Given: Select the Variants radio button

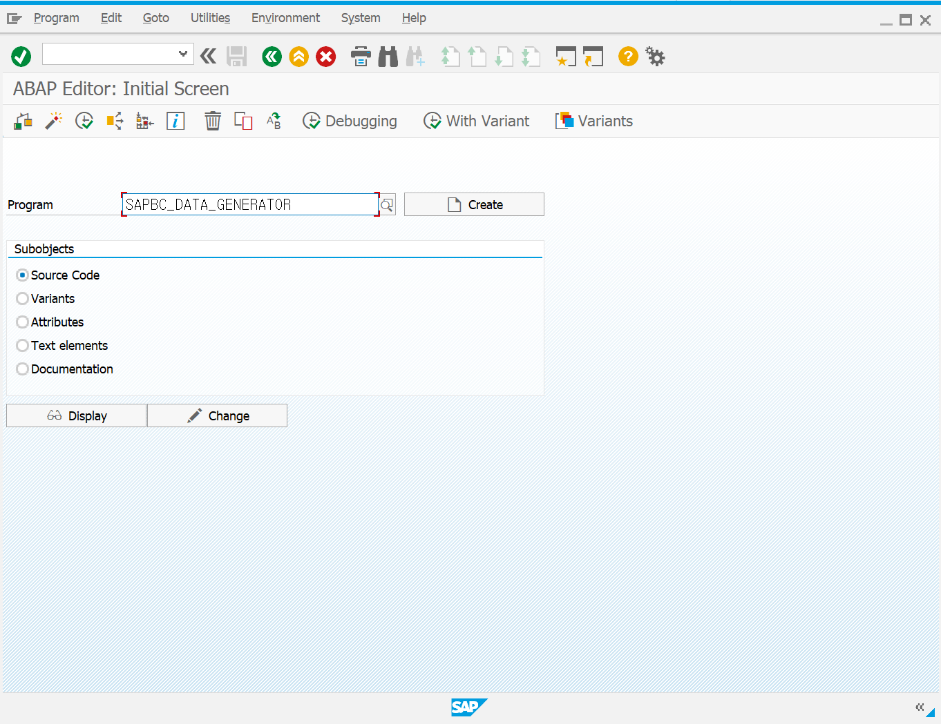Looking at the screenshot, I should coord(23,298).
